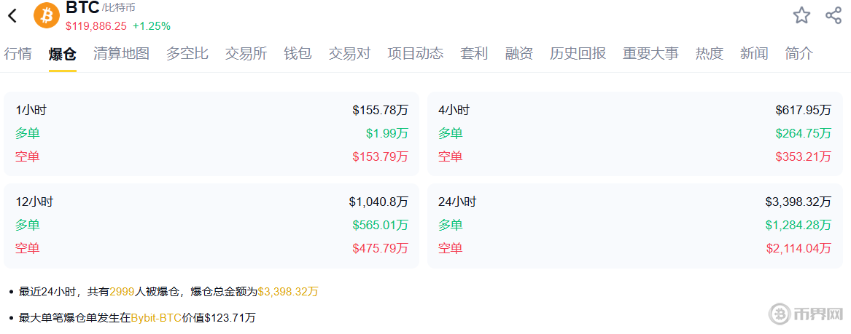This screenshot has width=851, height=334.
Task: Click the orange Bitcoin logo icon
Action: (x=47, y=15)
